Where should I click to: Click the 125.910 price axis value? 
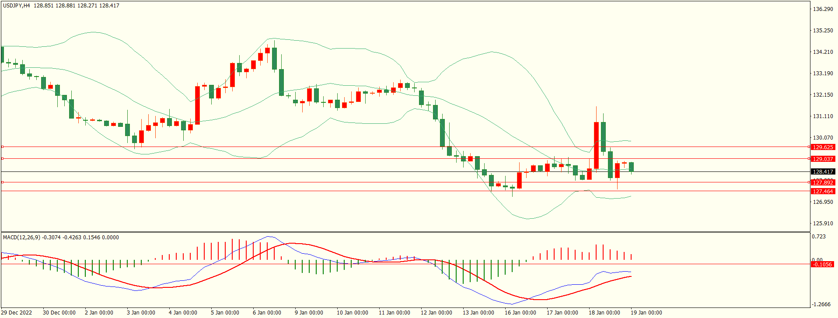point(823,224)
